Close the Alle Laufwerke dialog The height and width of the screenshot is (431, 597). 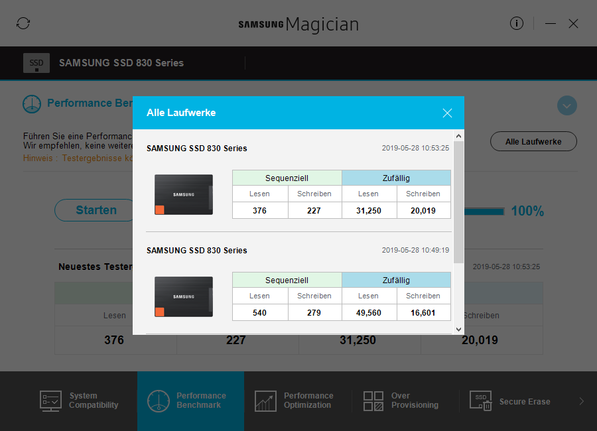(x=447, y=113)
